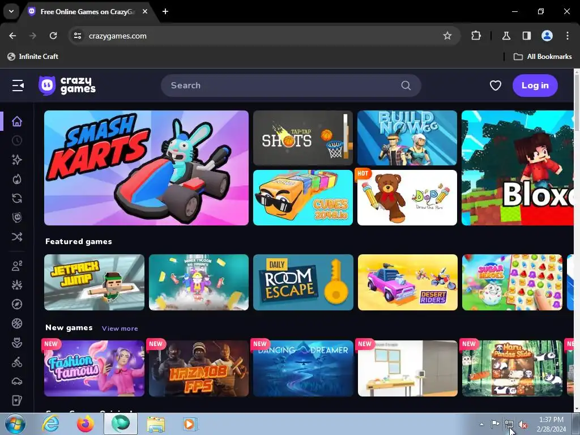Select the Free Online Games on CrazyGames tab
The height and width of the screenshot is (435, 580).
click(x=88, y=12)
